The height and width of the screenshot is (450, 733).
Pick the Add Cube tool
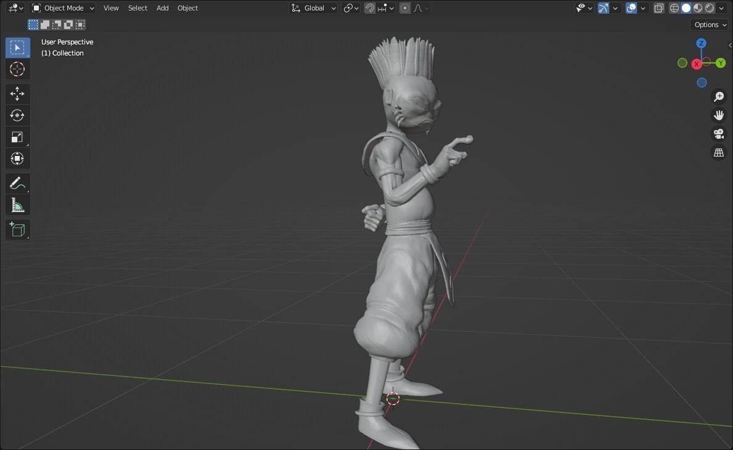click(18, 229)
